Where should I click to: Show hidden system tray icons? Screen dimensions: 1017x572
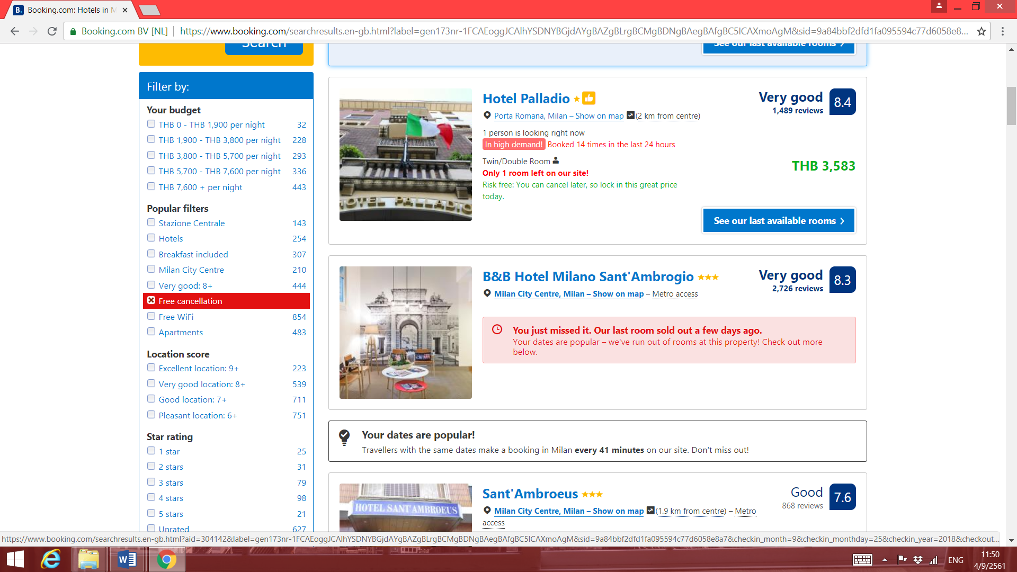885,560
